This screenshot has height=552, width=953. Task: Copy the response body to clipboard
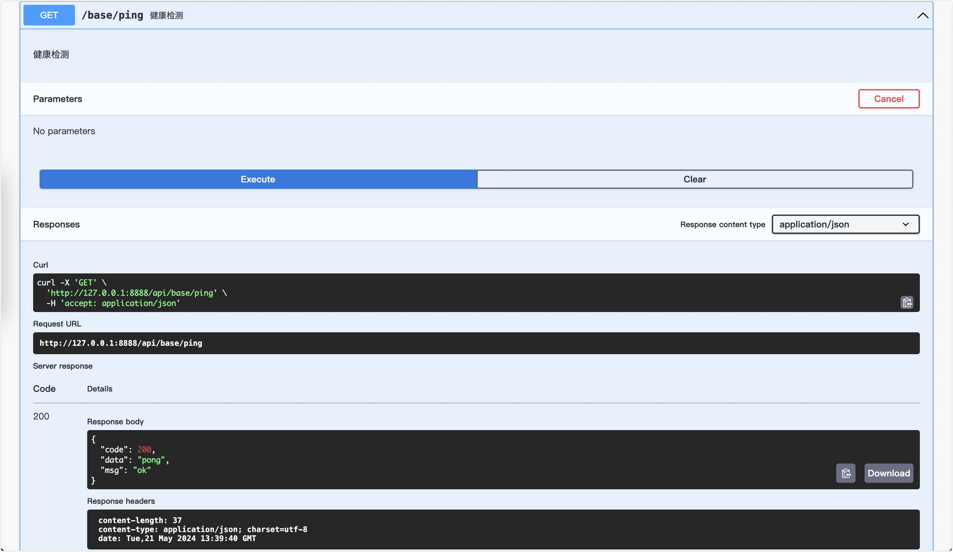846,473
